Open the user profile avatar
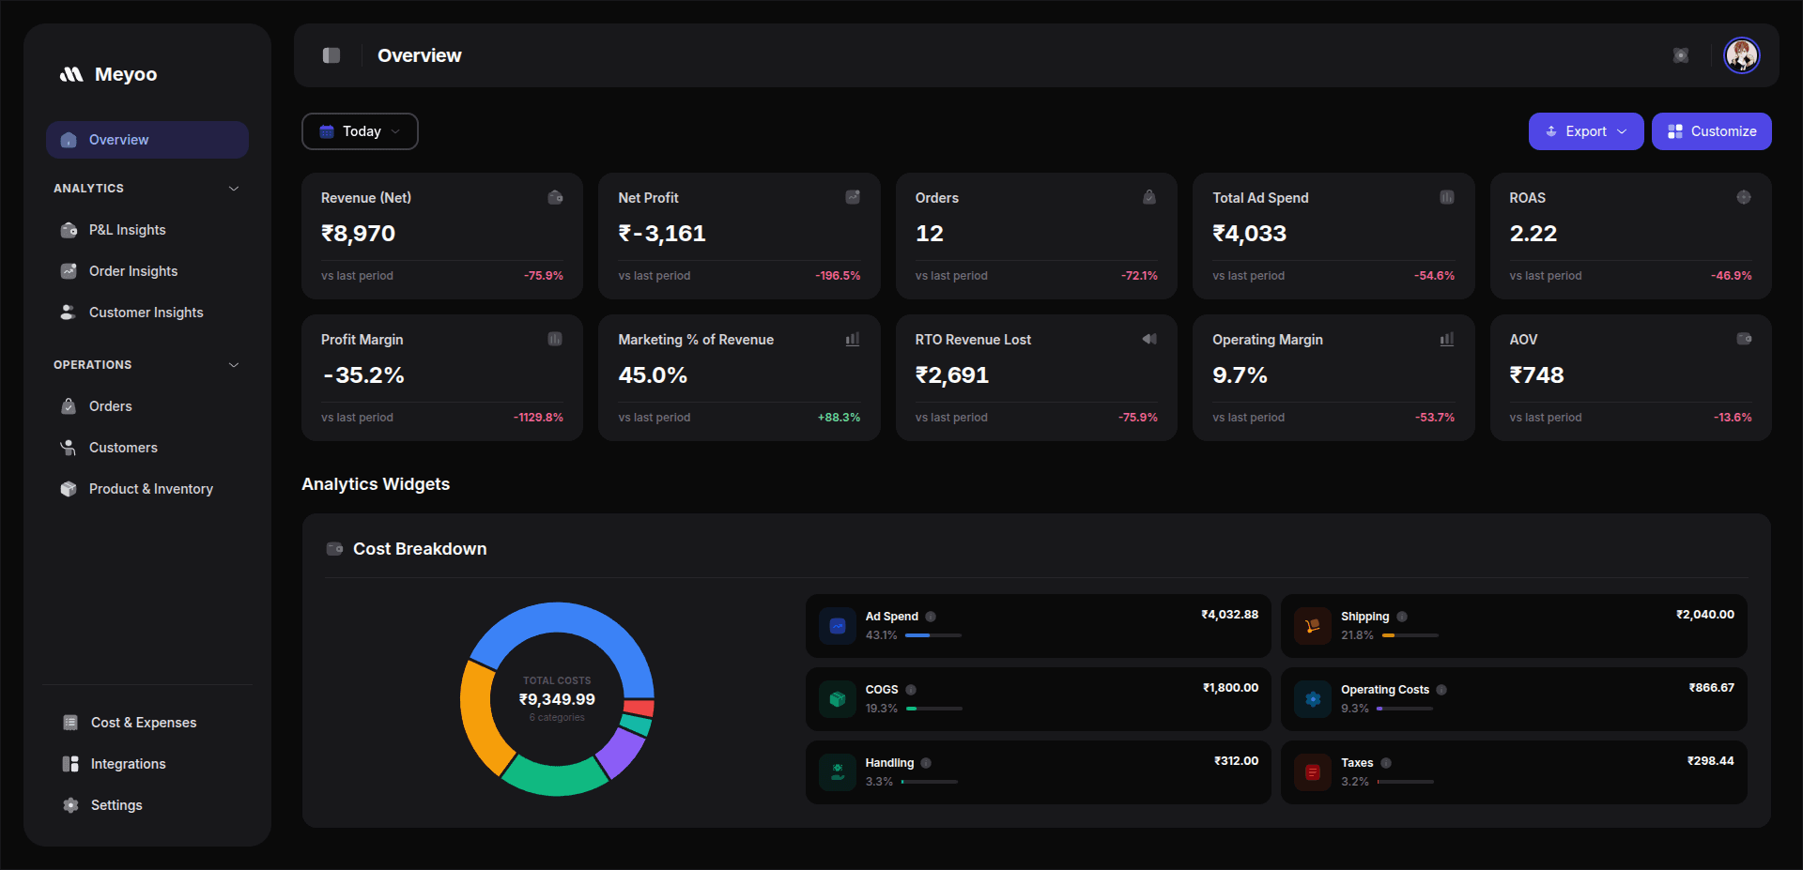The height and width of the screenshot is (870, 1803). point(1741,55)
